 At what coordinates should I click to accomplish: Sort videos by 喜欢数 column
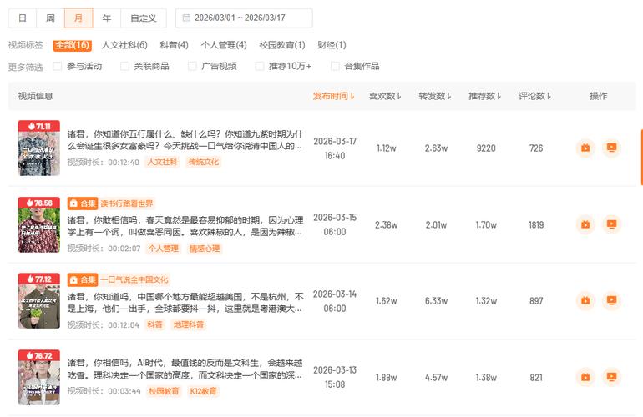385,96
